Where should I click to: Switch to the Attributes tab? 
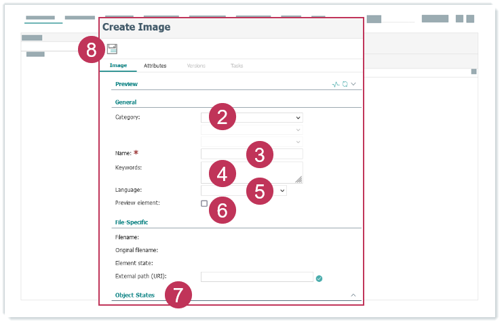tap(155, 66)
